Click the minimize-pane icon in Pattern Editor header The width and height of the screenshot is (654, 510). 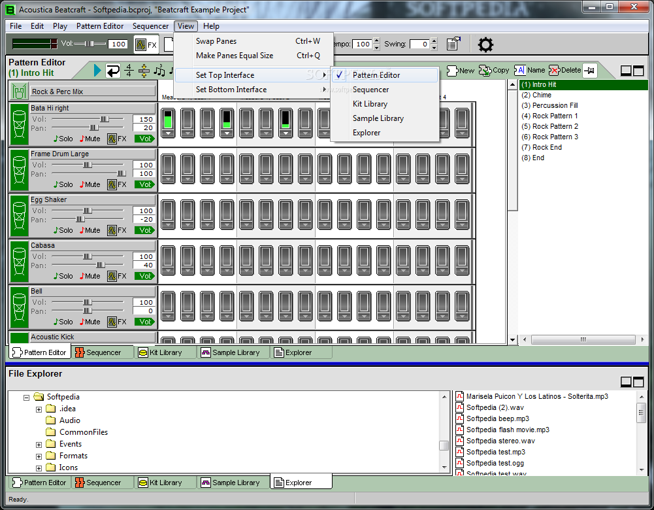(x=626, y=71)
